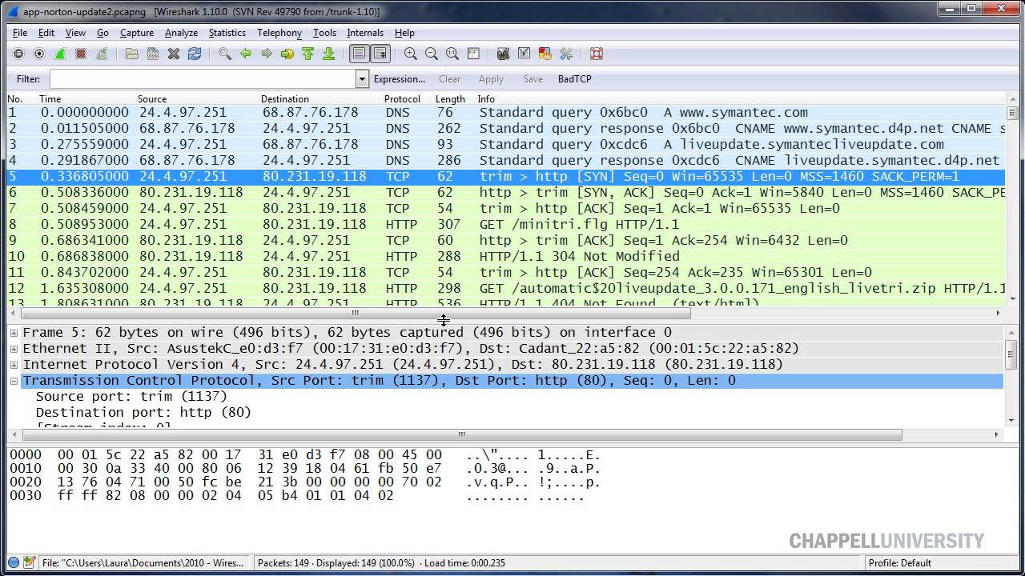Image resolution: width=1025 pixels, height=576 pixels.
Task: Go to packet number icon
Action: 287,54
